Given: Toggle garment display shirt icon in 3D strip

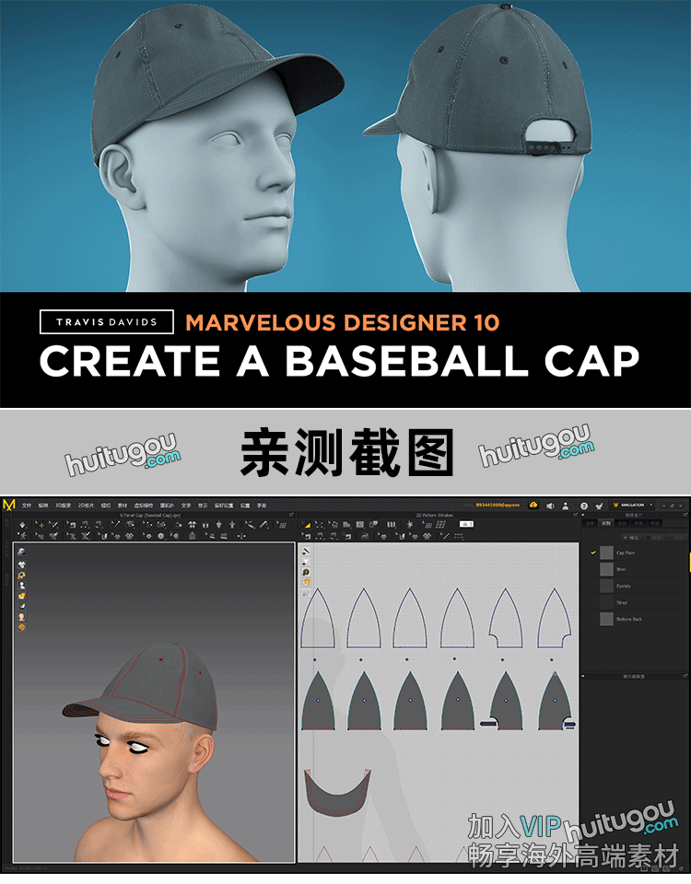Looking at the screenshot, I should click(x=21, y=564).
